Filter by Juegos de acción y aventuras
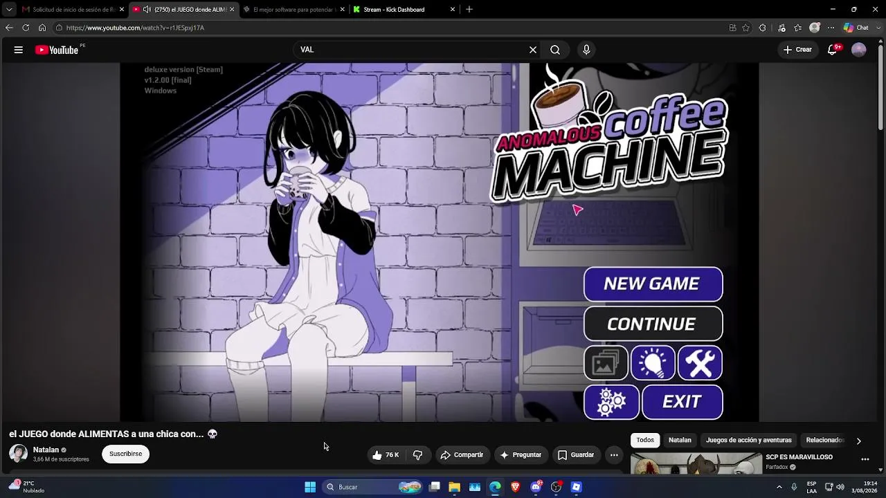This screenshot has height=498, width=886. click(749, 440)
